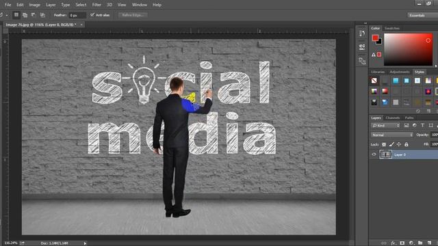The height and width of the screenshot is (246, 438).
Task: Open the Window menu
Action: click(x=140, y=5)
